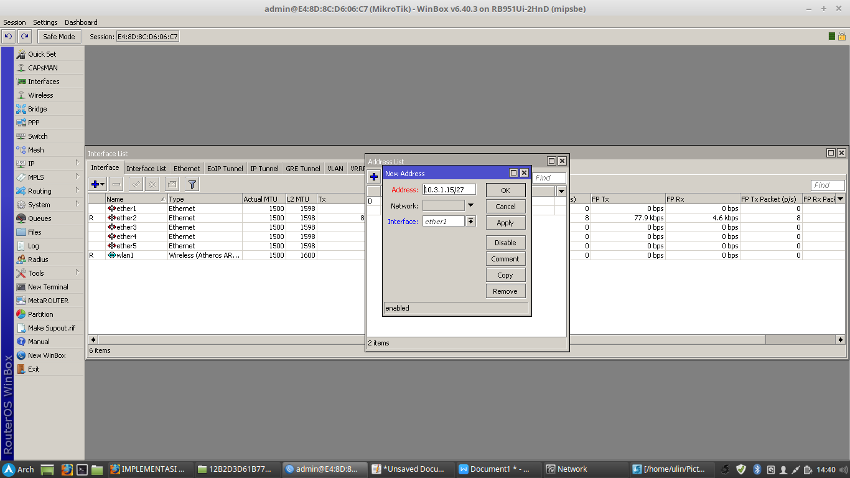Select the ether3 row in Interface List
Screen dimensions: 850x478
(x=467, y=227)
